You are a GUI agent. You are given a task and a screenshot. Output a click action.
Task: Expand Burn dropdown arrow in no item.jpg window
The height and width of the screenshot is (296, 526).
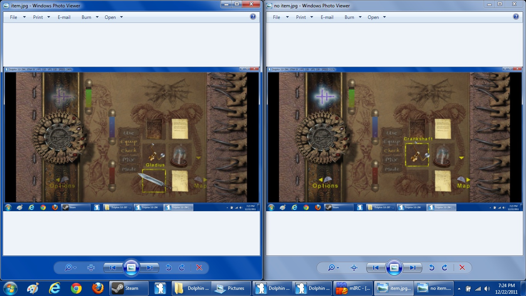pos(360,17)
